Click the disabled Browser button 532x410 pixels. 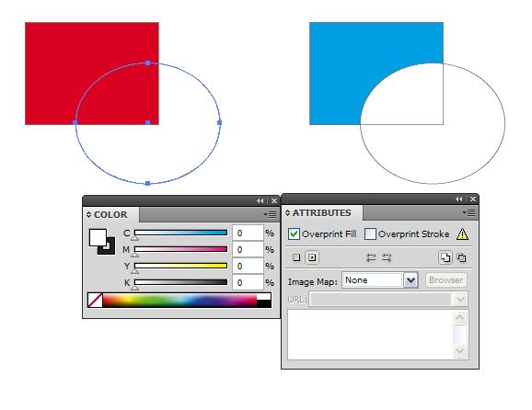tap(445, 280)
